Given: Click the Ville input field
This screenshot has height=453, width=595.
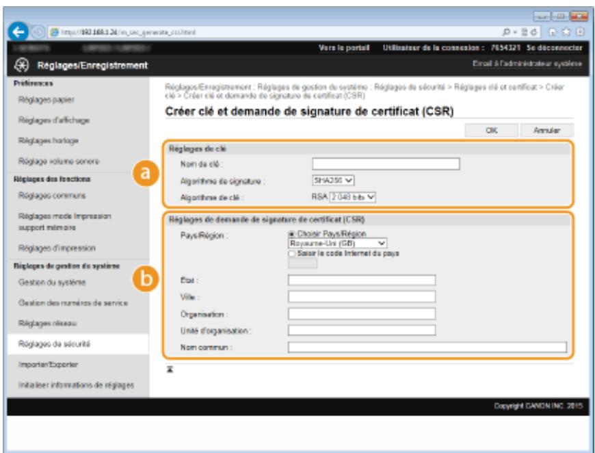Looking at the screenshot, I should 362,297.
